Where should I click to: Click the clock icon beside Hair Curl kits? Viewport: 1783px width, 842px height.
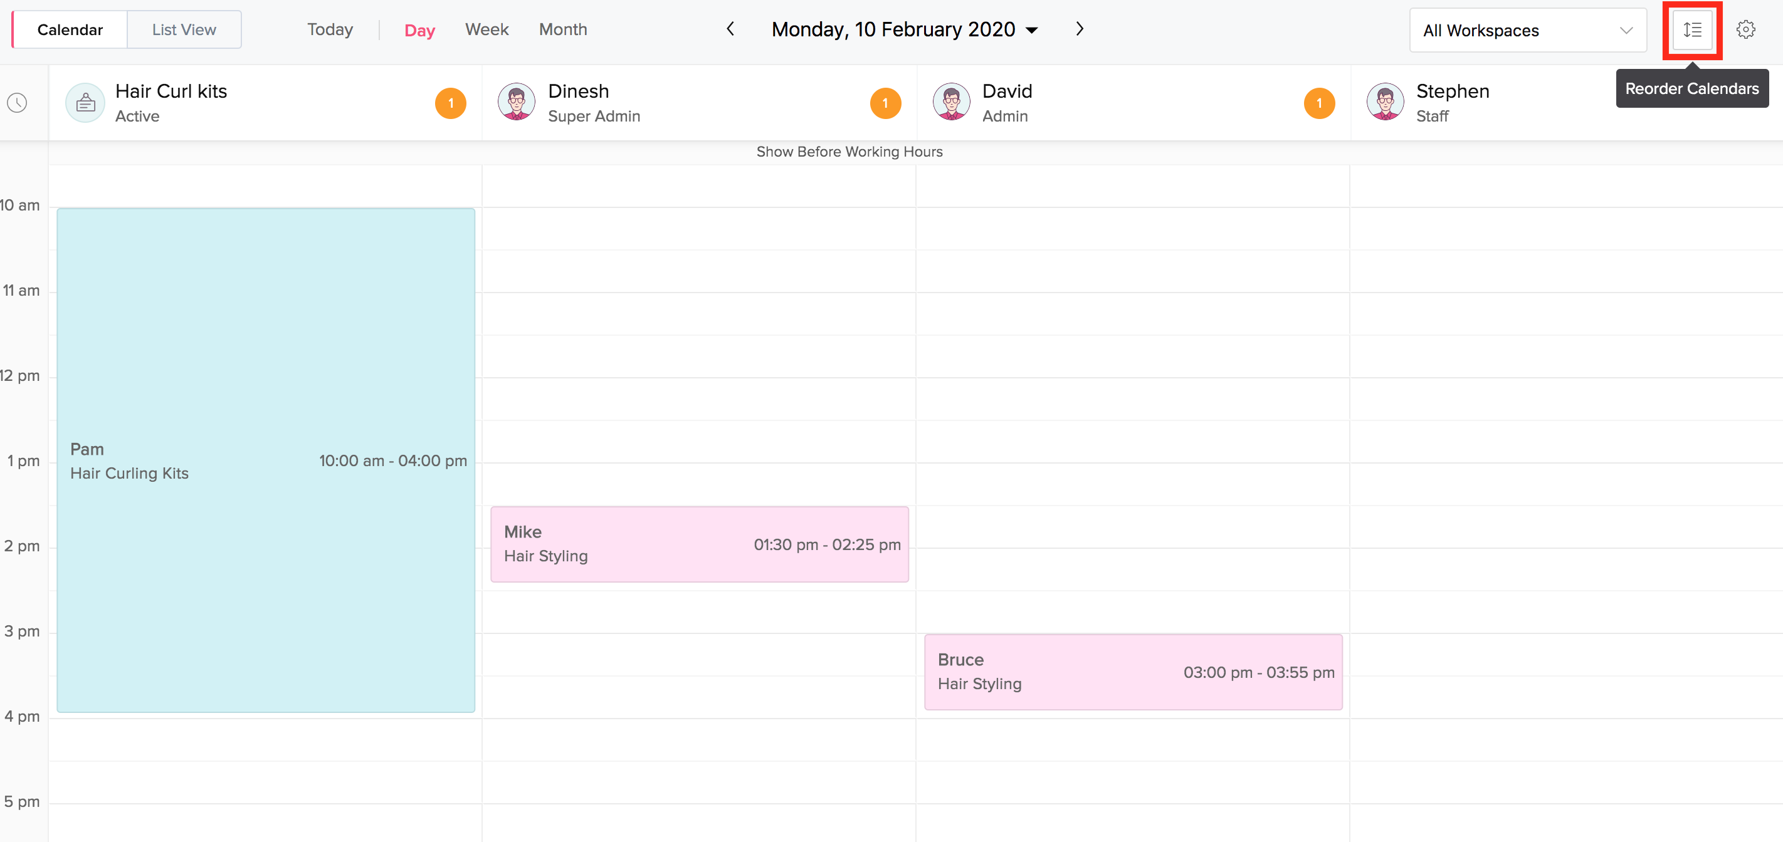(x=18, y=103)
